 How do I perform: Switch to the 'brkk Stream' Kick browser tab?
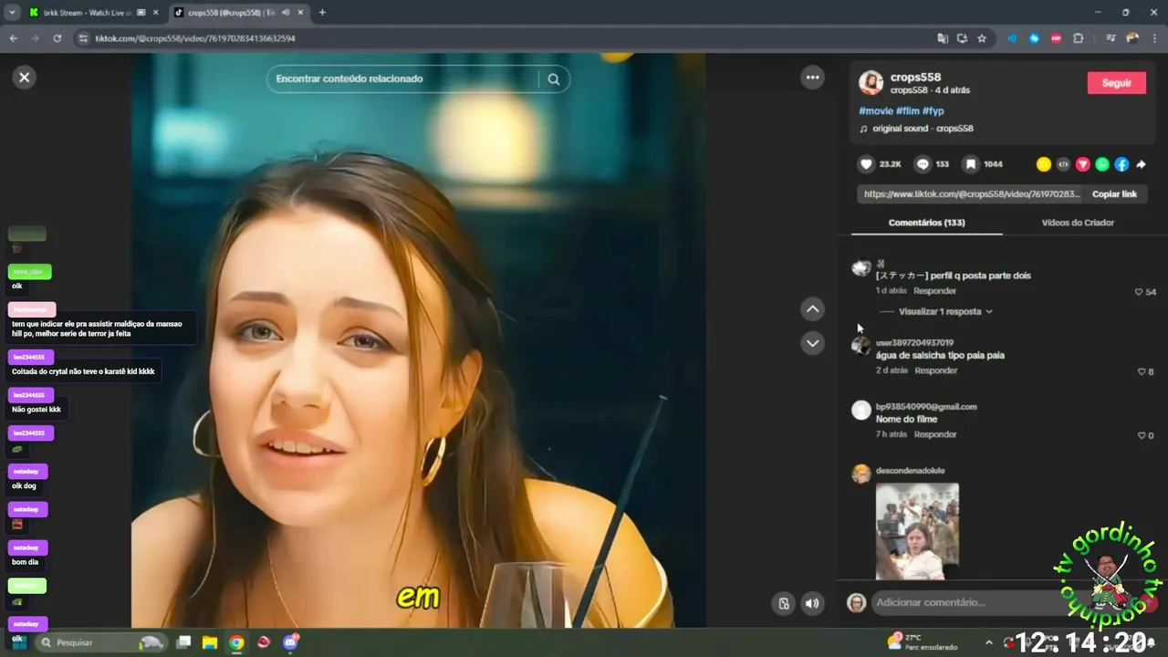(x=88, y=13)
